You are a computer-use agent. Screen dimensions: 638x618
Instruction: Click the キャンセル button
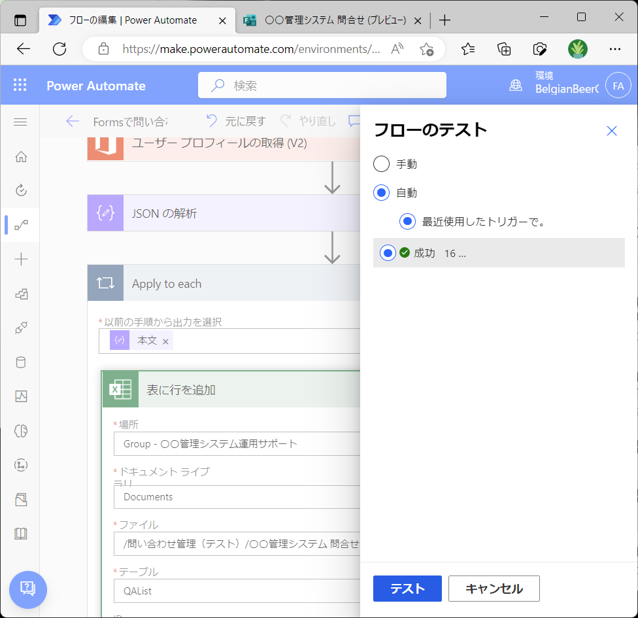pos(494,589)
